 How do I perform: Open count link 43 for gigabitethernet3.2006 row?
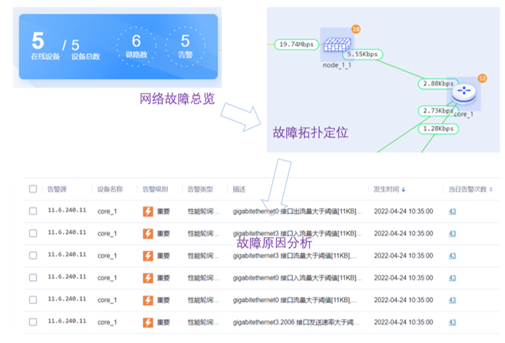coord(452,322)
